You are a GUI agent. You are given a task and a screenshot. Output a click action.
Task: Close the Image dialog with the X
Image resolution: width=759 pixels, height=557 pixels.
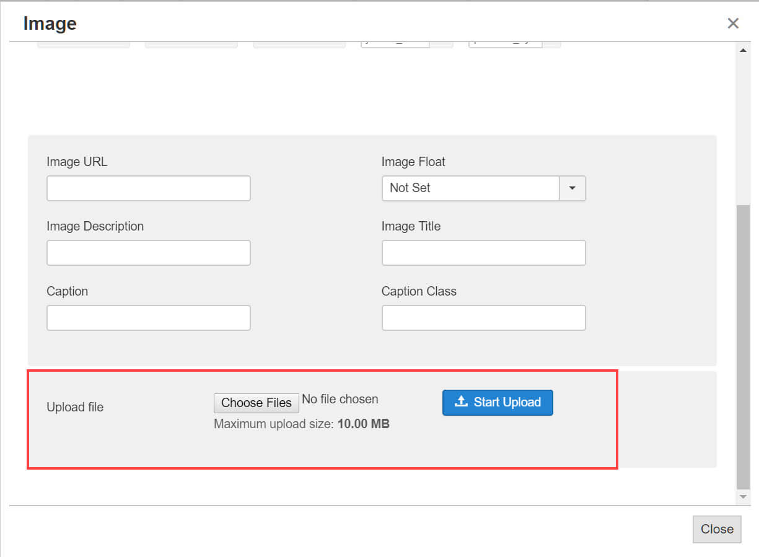click(x=733, y=24)
